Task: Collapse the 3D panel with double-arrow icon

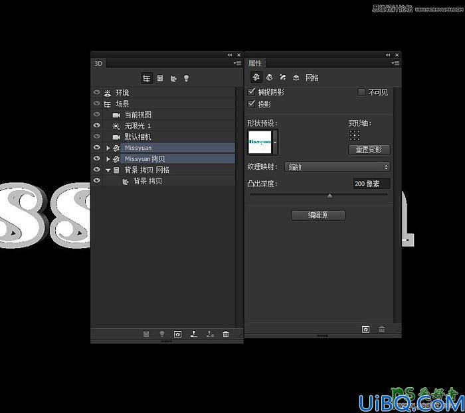Action: (x=230, y=55)
